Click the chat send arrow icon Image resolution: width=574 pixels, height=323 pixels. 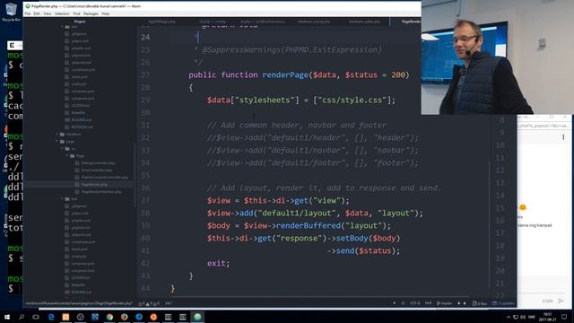tap(561, 301)
